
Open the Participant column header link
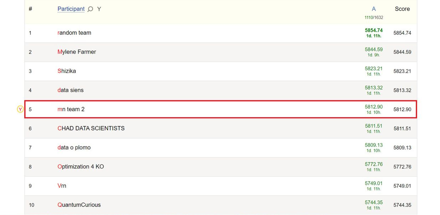pos(71,9)
